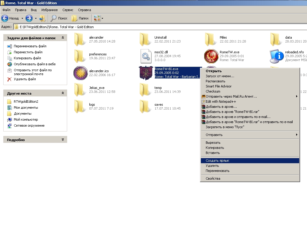Select the alexander.ico file icon
Viewport: 307px width, 230px height.
[81, 73]
